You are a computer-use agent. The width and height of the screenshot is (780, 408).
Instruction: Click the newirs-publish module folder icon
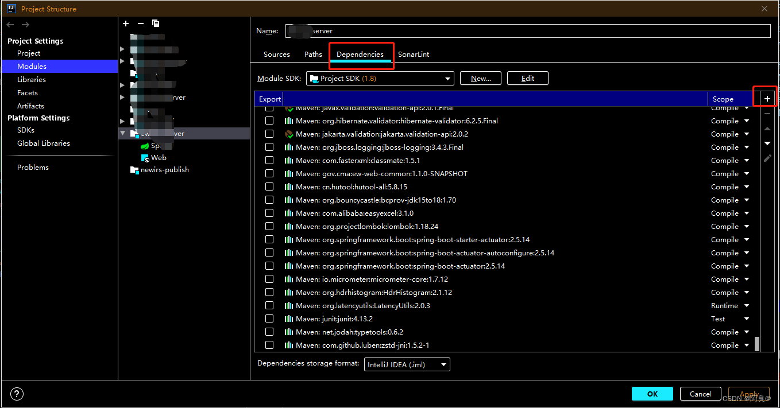click(x=135, y=170)
